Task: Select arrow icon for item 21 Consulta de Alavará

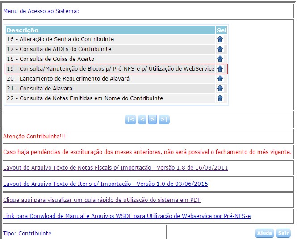Action: [220, 89]
